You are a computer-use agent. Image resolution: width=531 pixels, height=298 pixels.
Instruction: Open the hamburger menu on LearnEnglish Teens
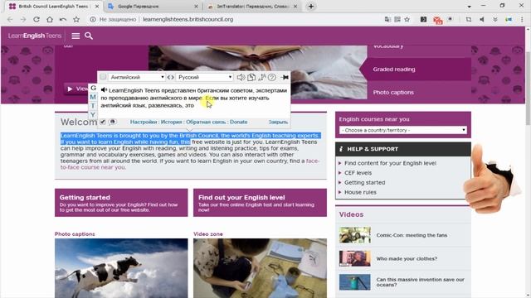click(76, 36)
